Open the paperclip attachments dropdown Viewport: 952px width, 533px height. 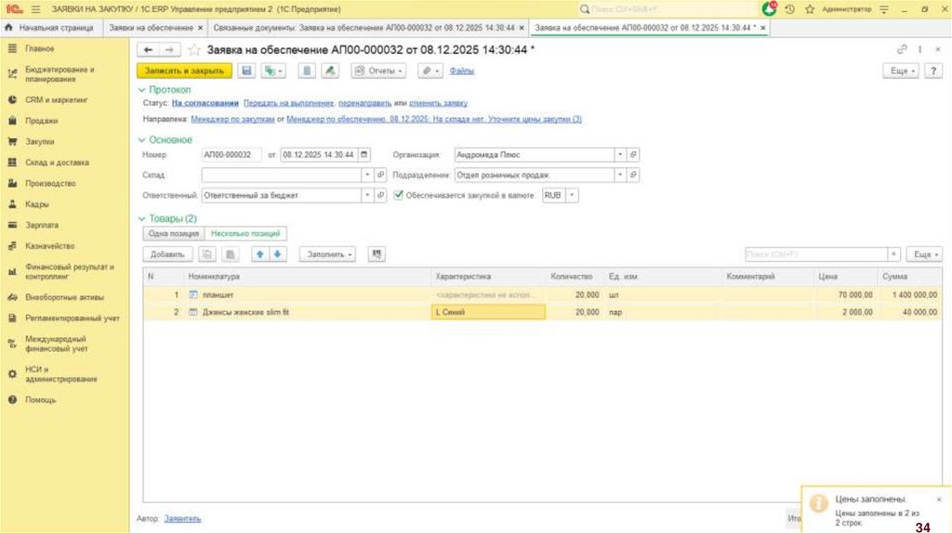point(430,71)
